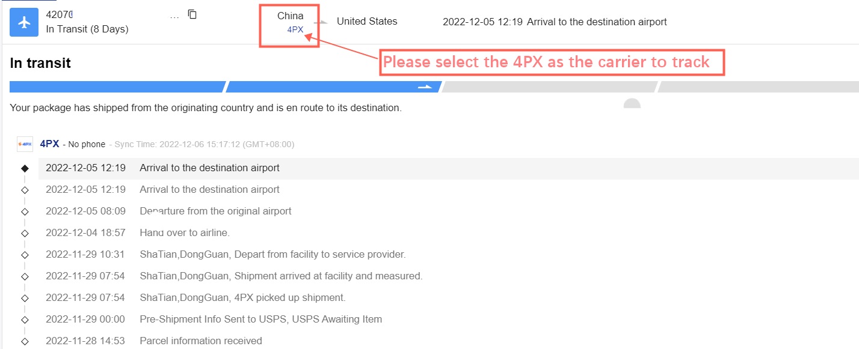859x349 pixels.
Task: Click the Departure from the original airport event
Action: (x=215, y=211)
